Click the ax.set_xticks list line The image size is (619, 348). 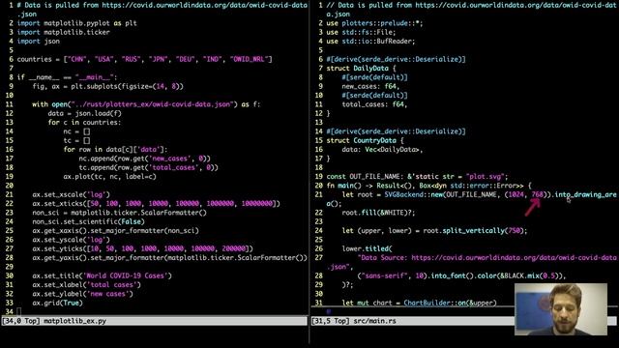pos(156,204)
